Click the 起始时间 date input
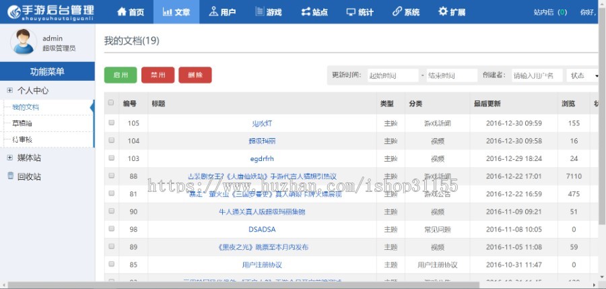Image resolution: width=606 pixels, height=289 pixels. pos(393,75)
